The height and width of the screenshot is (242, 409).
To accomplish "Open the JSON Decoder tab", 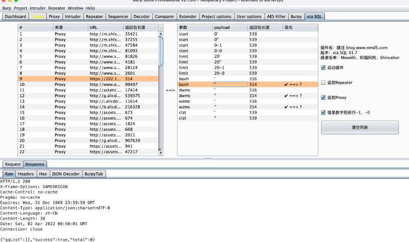I will [x=66, y=174].
